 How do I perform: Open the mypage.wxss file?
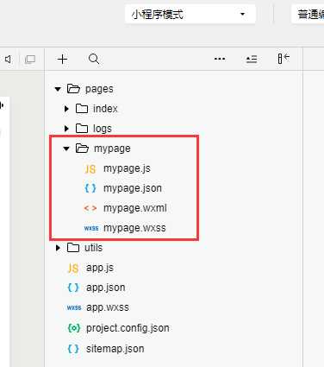tap(134, 228)
